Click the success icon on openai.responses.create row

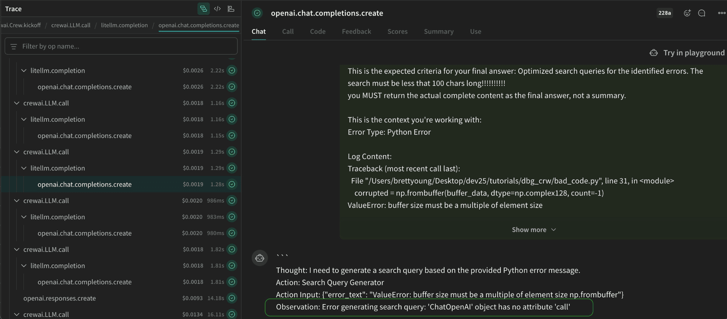tap(232, 298)
